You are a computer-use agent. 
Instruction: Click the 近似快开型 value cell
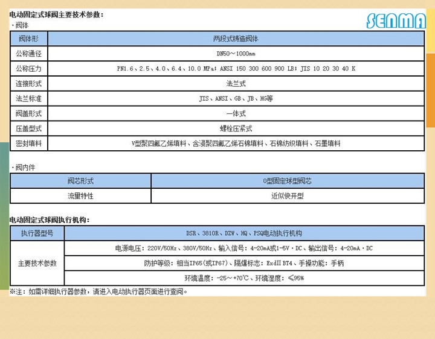coord(288,196)
